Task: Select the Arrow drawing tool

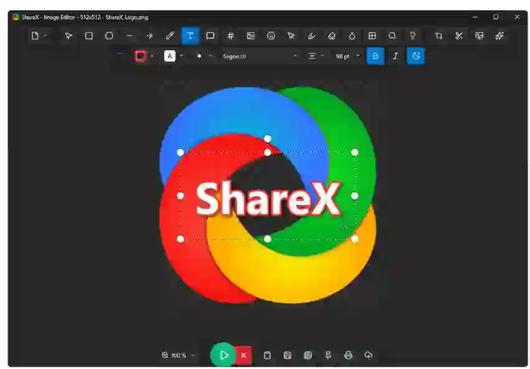Action: tap(149, 36)
